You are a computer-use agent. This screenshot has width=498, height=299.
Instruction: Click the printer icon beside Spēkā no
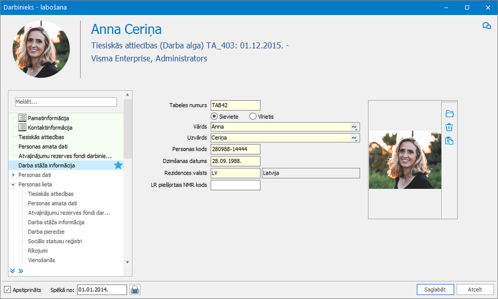[x=135, y=290]
